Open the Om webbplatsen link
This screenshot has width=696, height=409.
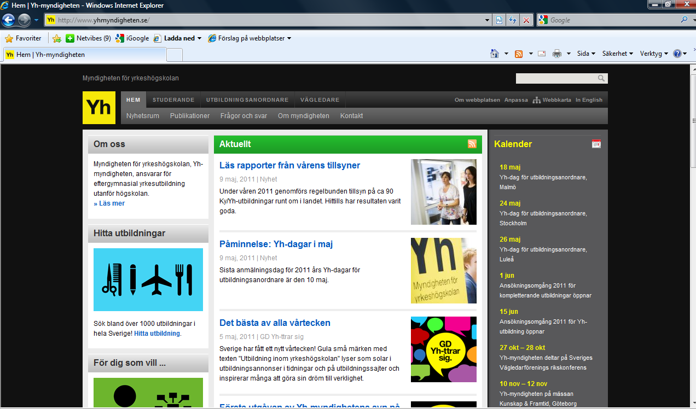(x=477, y=100)
